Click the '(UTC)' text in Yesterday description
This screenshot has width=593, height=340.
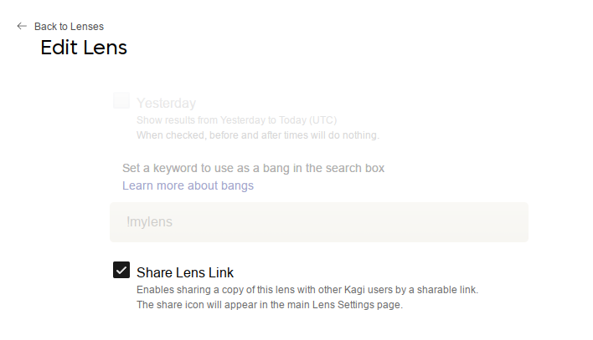(322, 120)
